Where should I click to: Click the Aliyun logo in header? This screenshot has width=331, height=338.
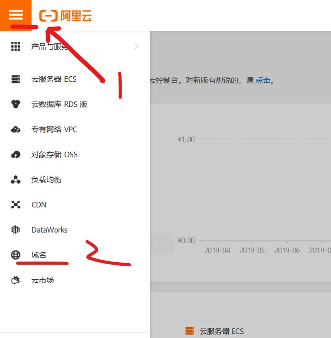coord(65,16)
